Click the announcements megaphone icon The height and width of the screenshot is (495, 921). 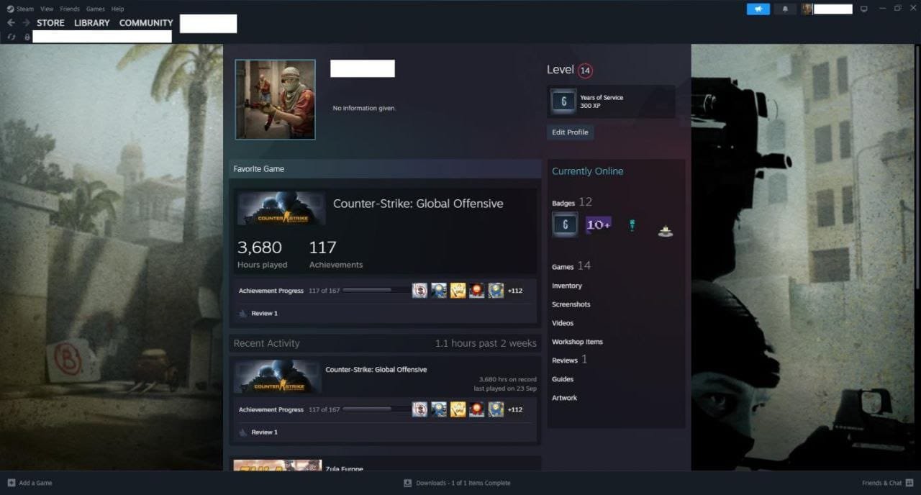click(758, 9)
